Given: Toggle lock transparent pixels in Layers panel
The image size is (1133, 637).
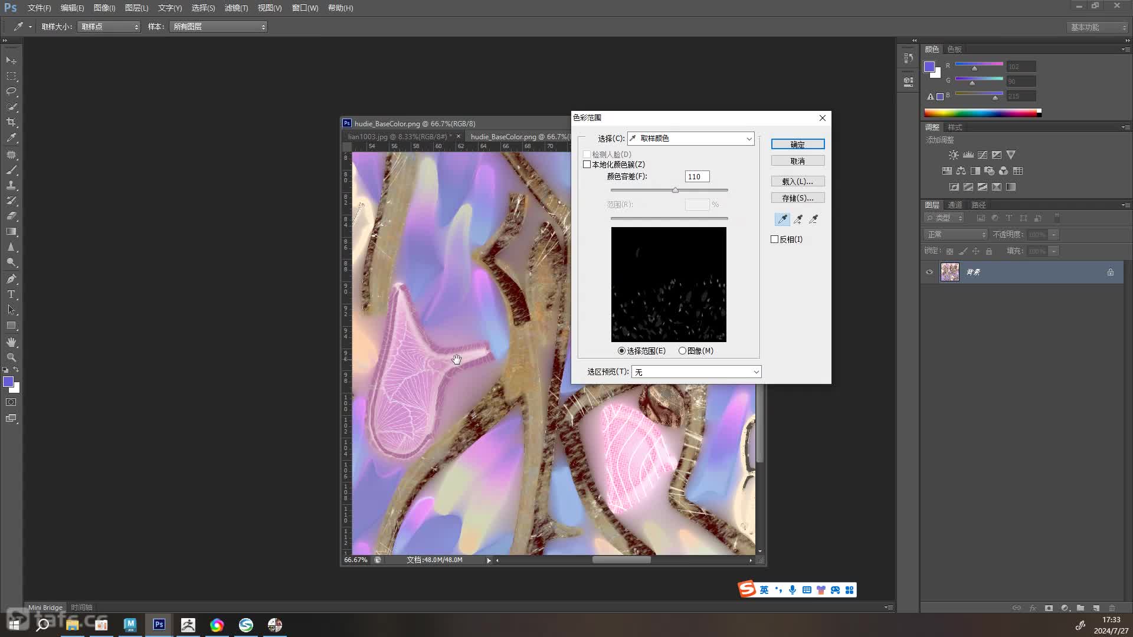Looking at the screenshot, I should pos(949,251).
